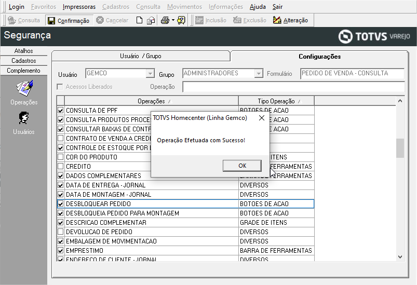Toggle CONTRATO DE VENDA A CREDI checkbox

coord(61,138)
